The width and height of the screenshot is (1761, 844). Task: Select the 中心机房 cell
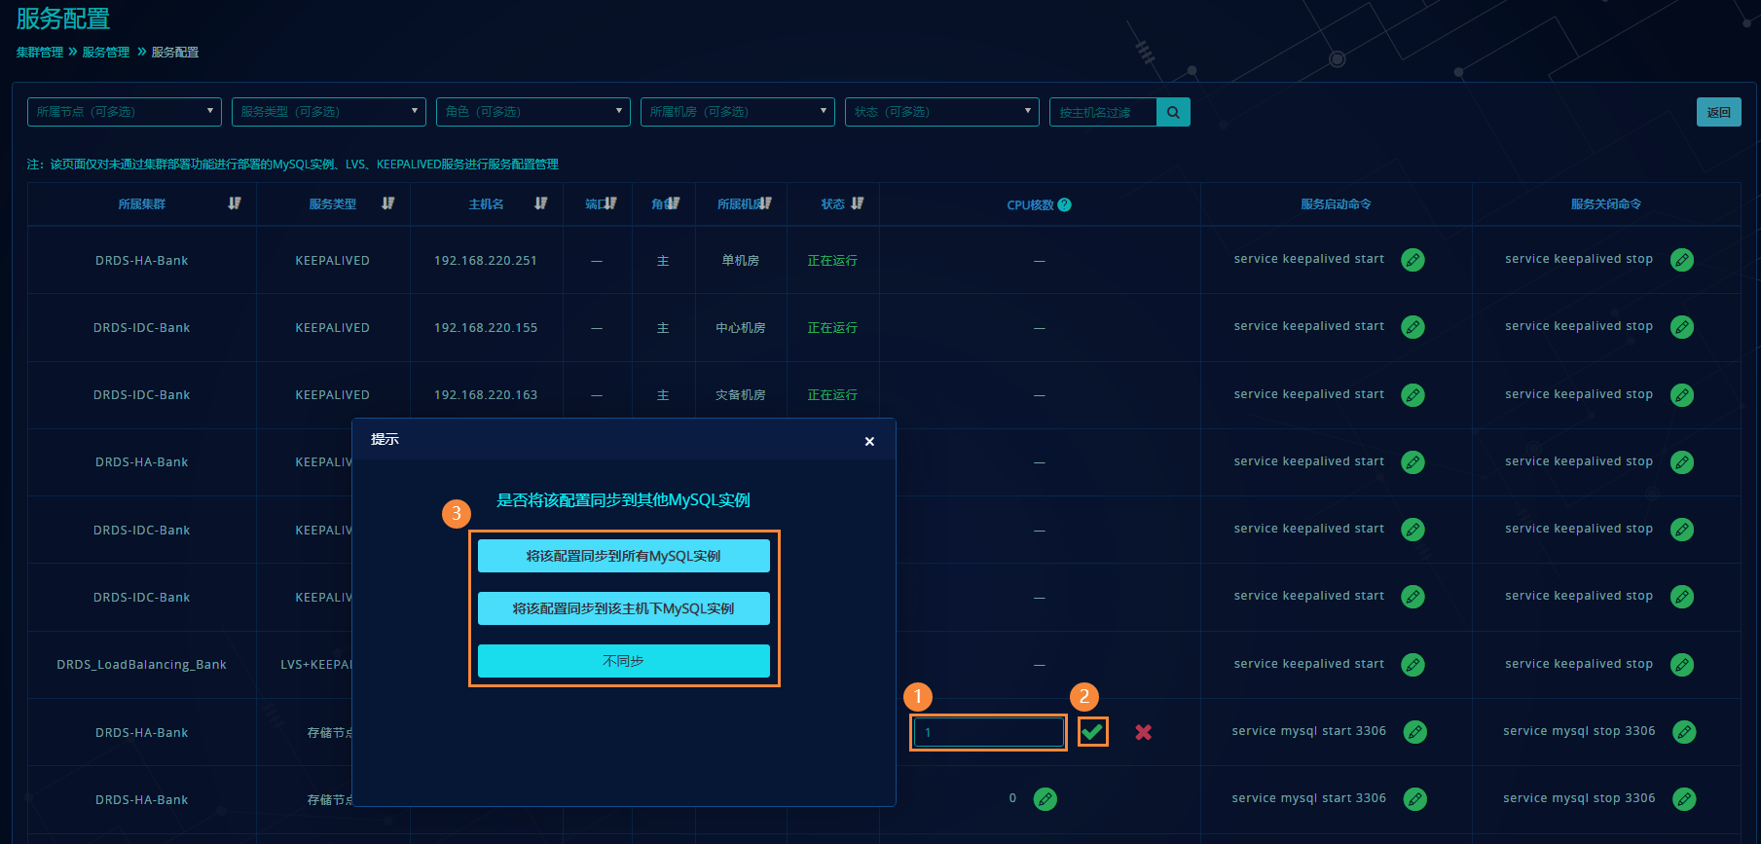point(741,328)
